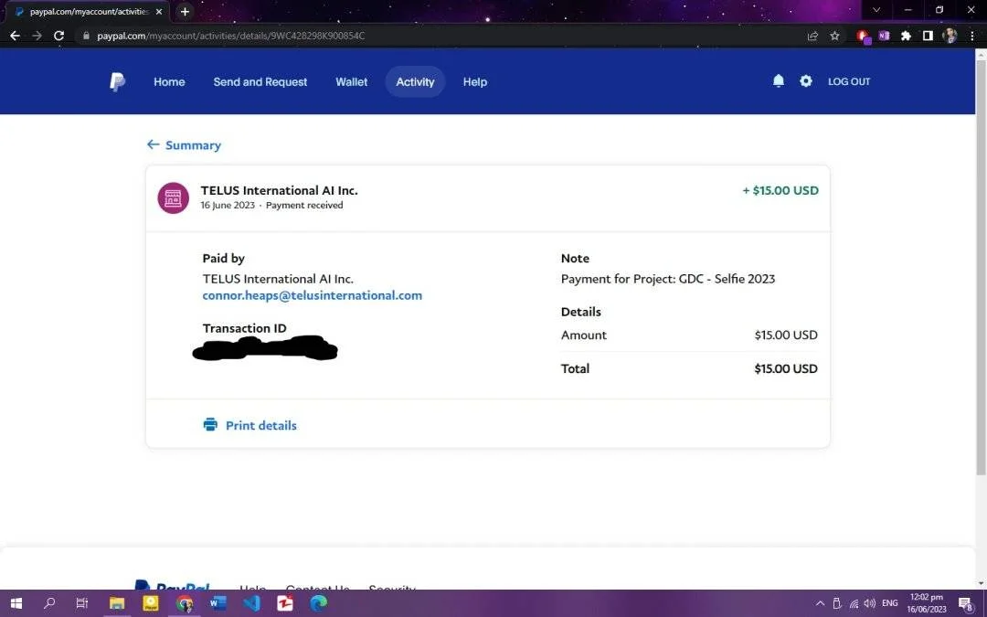Viewport: 987px width, 617px height.
Task: Click the PayPal logo in header
Action: click(x=117, y=82)
